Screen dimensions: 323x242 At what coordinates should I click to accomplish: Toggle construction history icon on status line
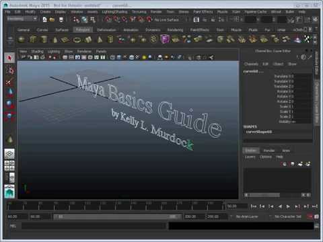click(x=196, y=19)
